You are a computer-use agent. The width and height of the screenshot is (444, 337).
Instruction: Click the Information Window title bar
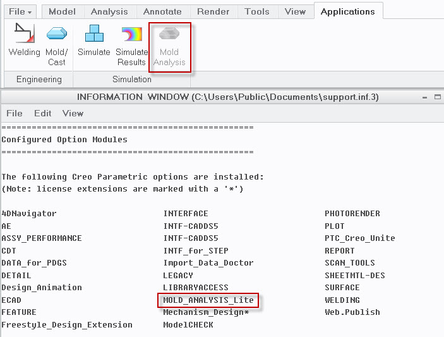(222, 97)
